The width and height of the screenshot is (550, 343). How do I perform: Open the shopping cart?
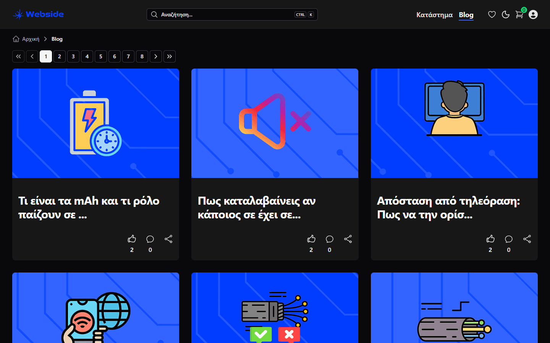pyautogui.click(x=519, y=14)
